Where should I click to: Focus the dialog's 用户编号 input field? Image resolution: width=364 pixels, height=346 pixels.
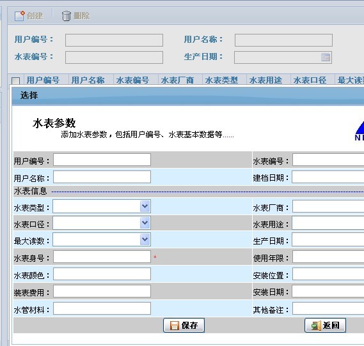[x=102, y=160]
